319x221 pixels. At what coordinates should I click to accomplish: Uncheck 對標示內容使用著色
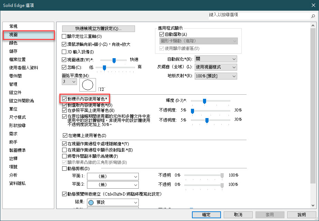click(x=65, y=99)
